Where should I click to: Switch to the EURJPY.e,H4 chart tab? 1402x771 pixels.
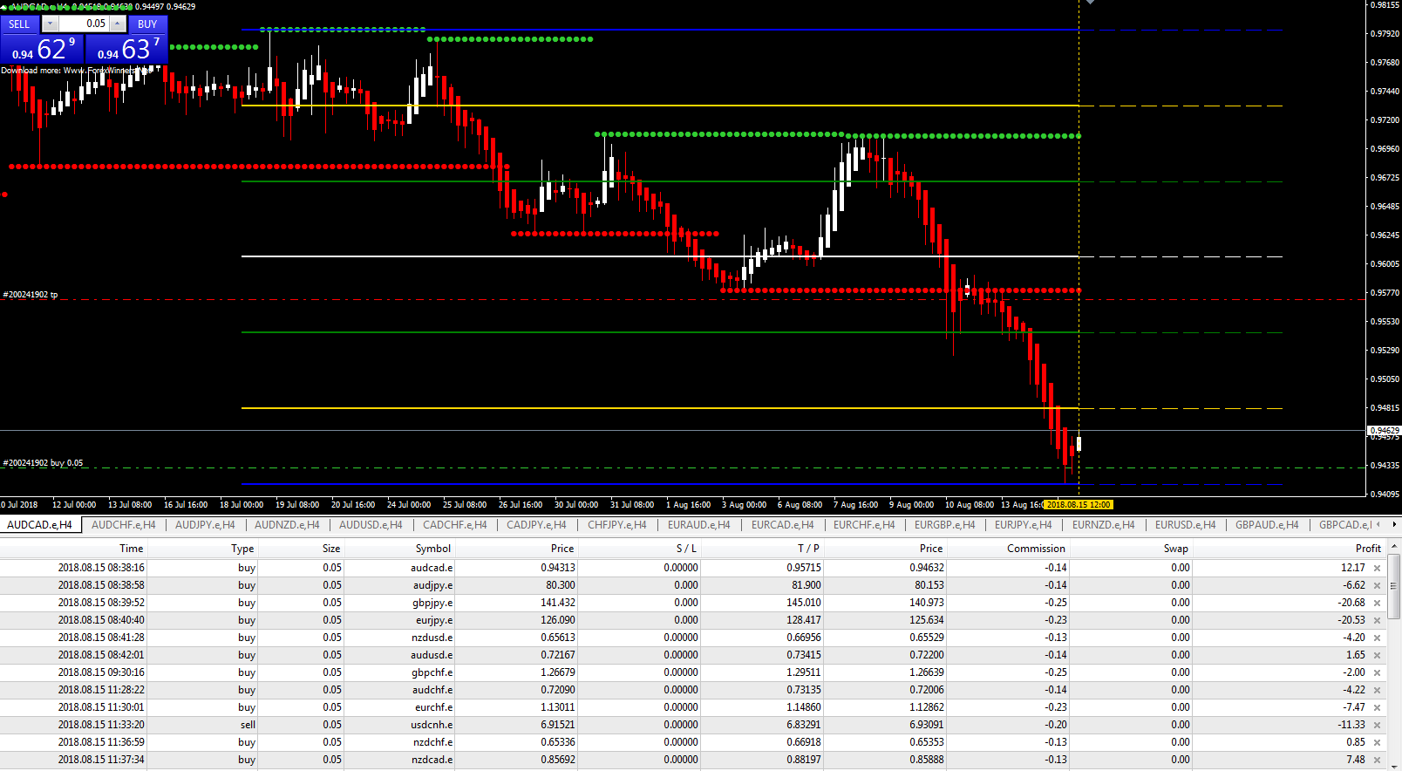pos(1023,525)
